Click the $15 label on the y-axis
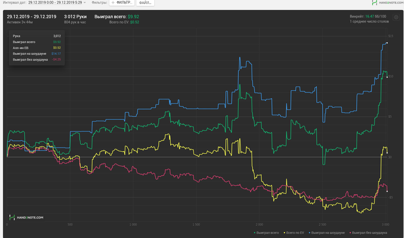 point(391,36)
